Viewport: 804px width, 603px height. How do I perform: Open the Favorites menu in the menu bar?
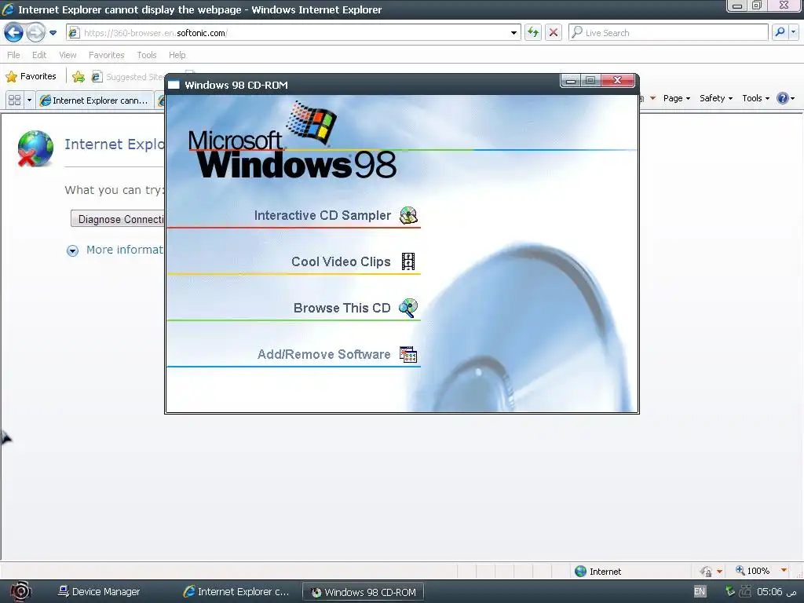tap(106, 55)
